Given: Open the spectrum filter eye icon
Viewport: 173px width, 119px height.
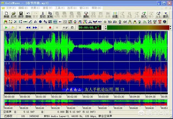Looking at the screenshot, I should 80,22.
